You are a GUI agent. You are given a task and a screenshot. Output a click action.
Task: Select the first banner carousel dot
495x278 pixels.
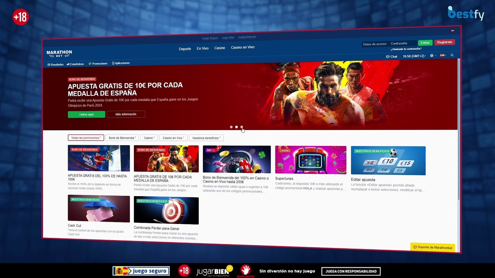(x=231, y=127)
